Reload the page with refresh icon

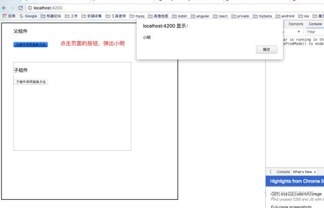(x=20, y=8)
